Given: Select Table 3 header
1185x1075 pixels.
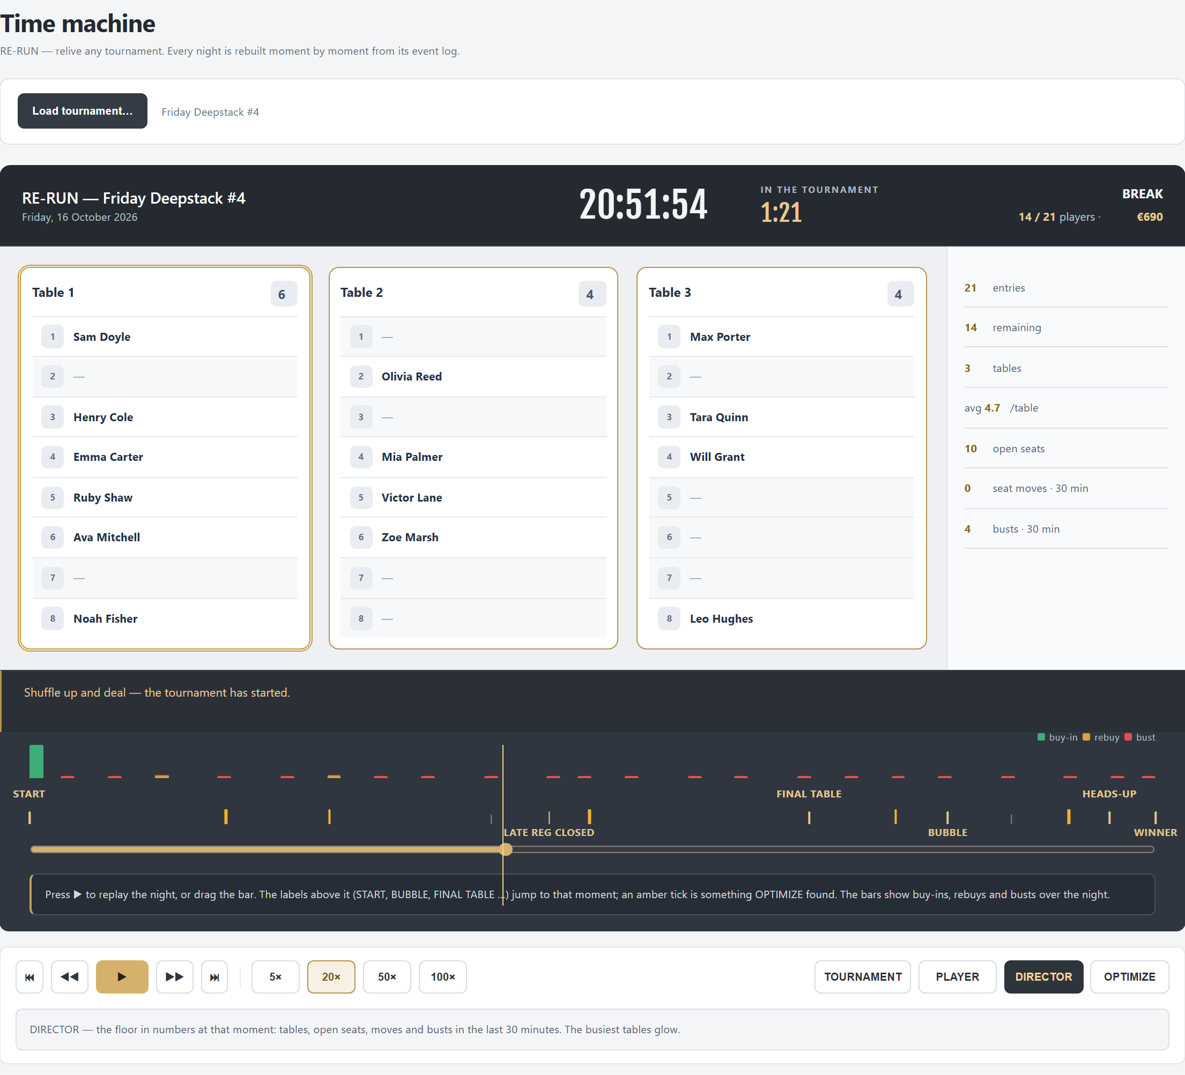Looking at the screenshot, I should click(x=670, y=293).
